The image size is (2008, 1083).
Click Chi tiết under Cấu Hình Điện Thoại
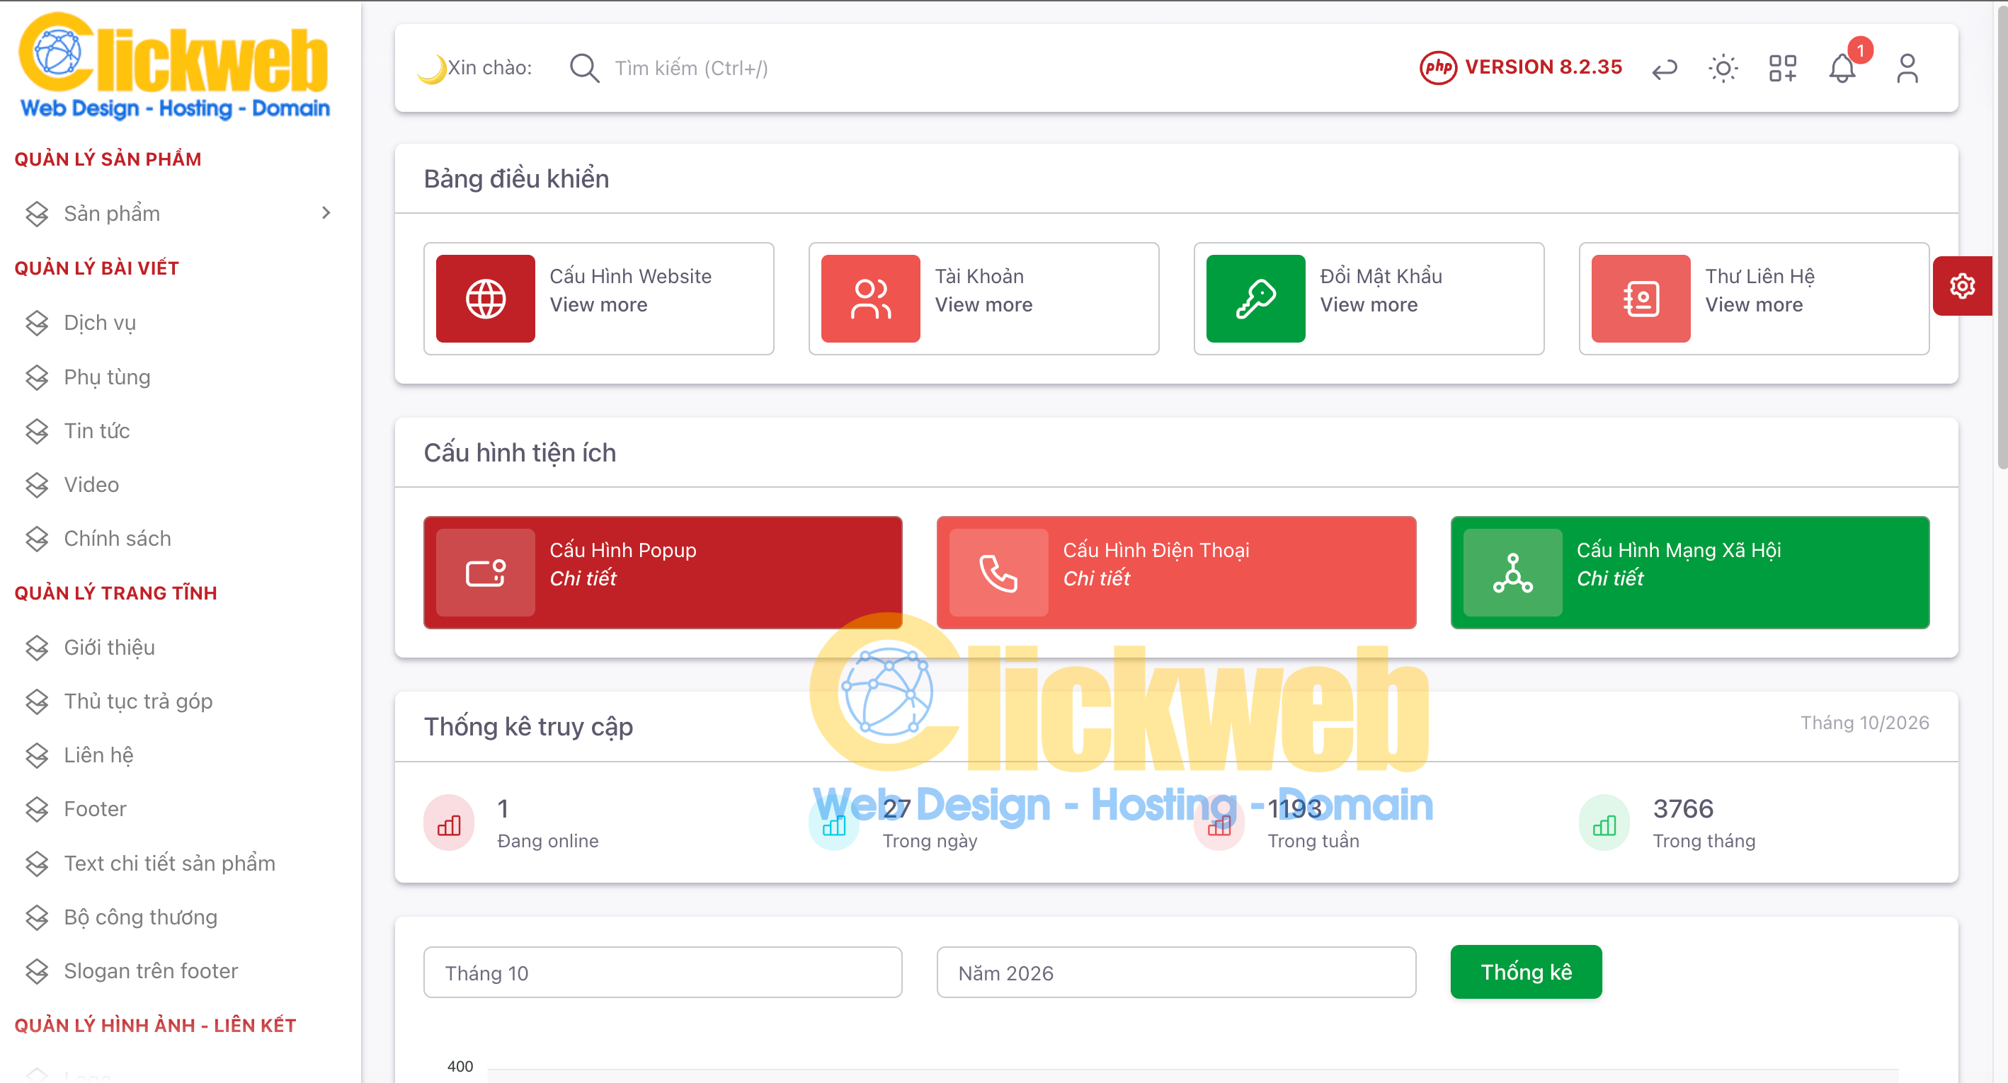tap(1096, 578)
